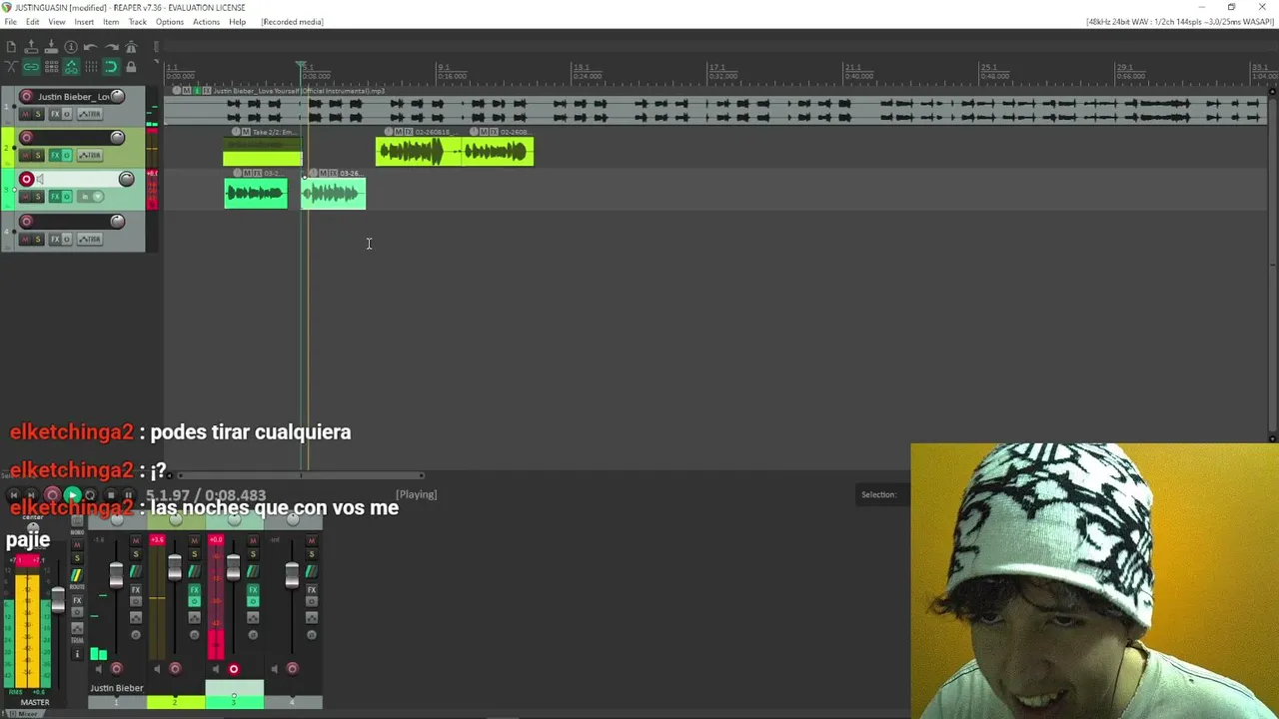The image size is (1279, 719).
Task: Click the master volume fader in mixer
Action: (58, 600)
